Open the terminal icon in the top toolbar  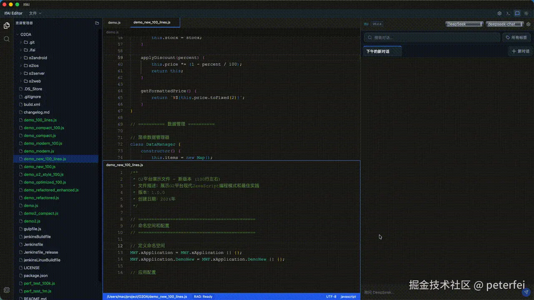(x=508, y=13)
